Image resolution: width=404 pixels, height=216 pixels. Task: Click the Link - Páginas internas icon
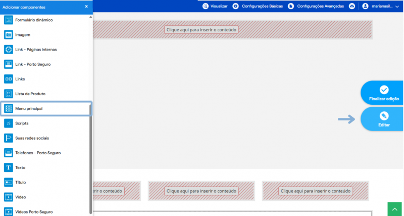[x=9, y=49]
